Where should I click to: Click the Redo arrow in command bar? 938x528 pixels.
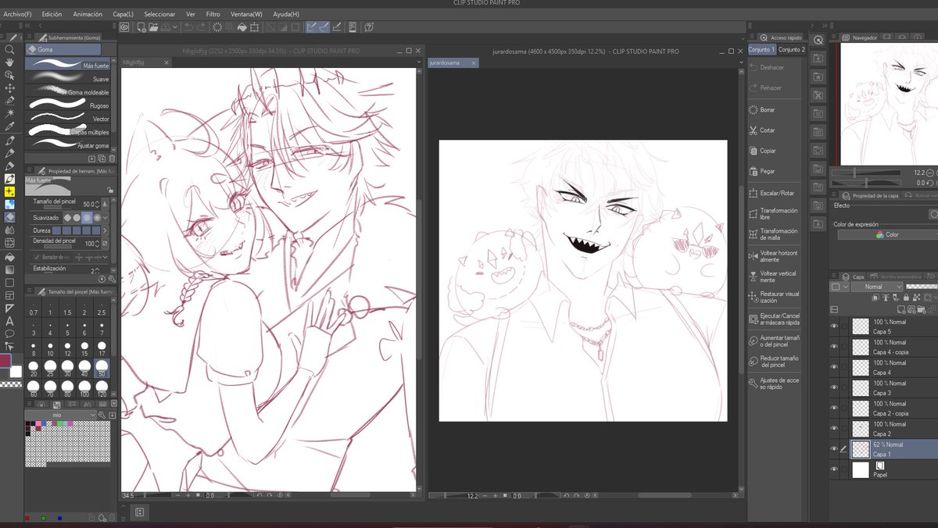pos(202,27)
